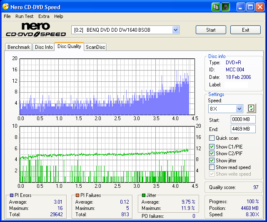Expand the 8X speed dropdown

(x=239, y=108)
